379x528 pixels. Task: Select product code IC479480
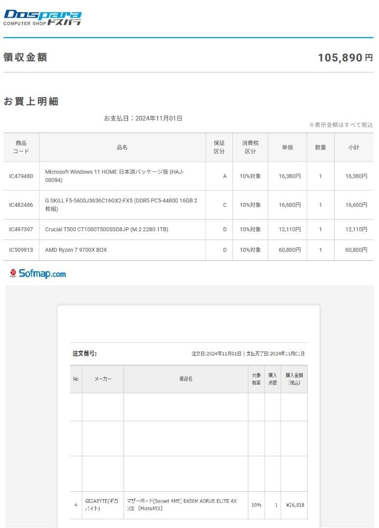click(x=21, y=176)
